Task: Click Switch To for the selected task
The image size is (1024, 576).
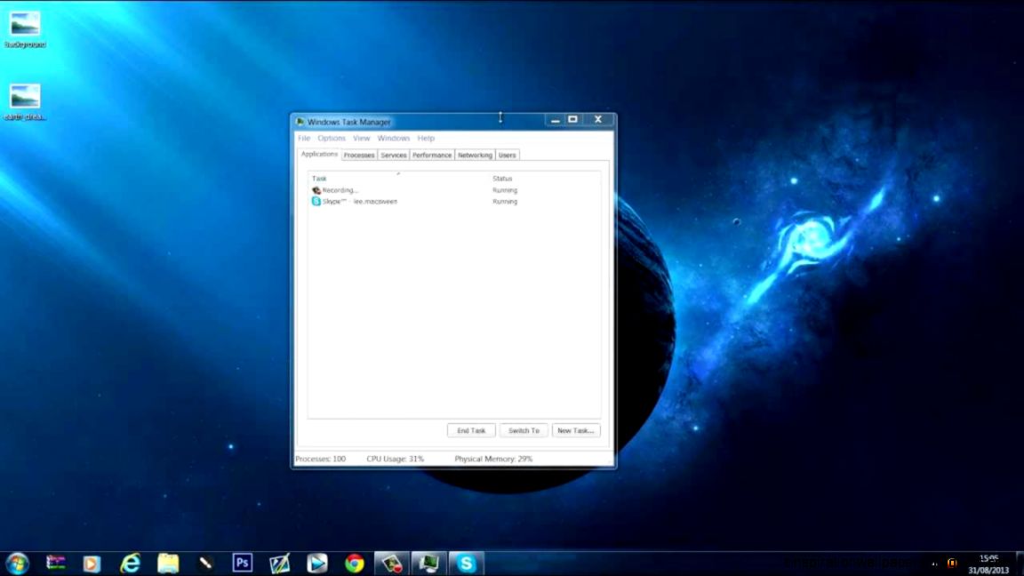Action: 523,430
